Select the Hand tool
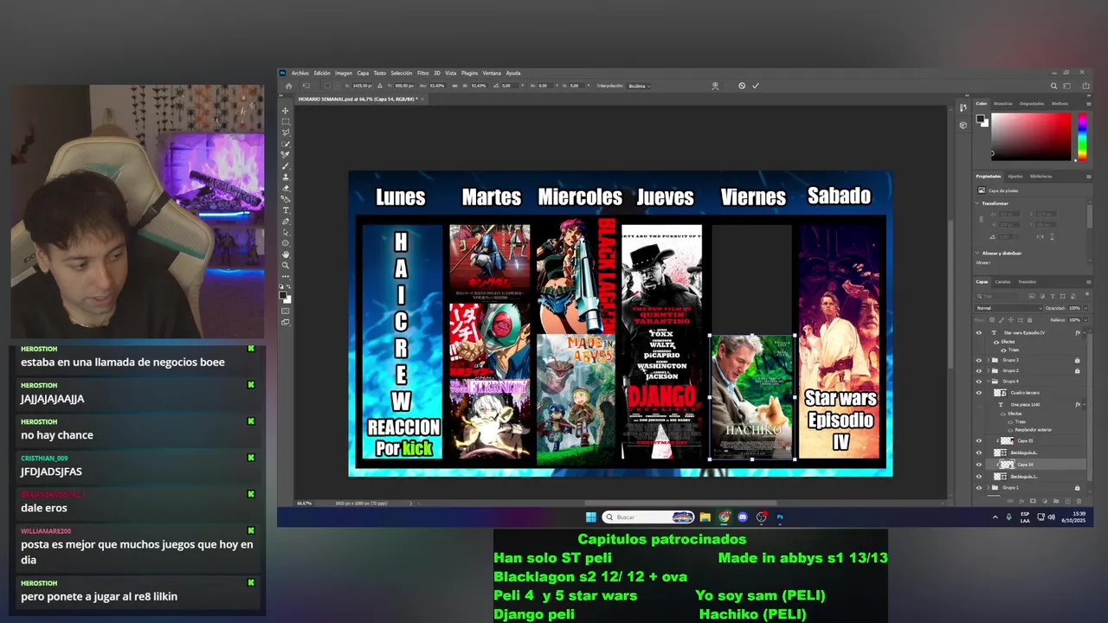The image size is (1108, 623). click(x=286, y=254)
